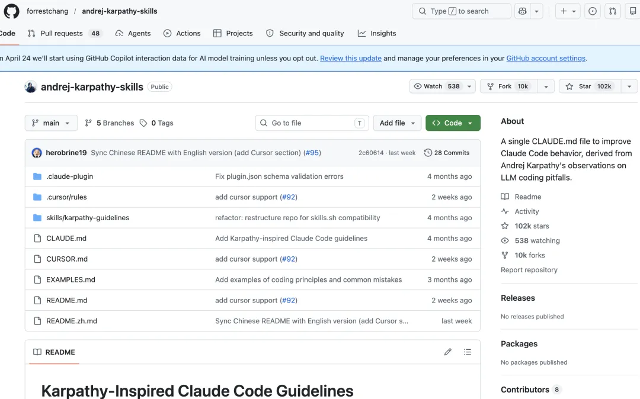Open the CLAUDE.md file
Screen dimensions: 640x399
click(x=66, y=239)
